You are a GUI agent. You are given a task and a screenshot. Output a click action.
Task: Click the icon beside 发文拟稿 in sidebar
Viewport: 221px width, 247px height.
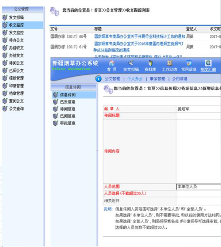[5, 17]
